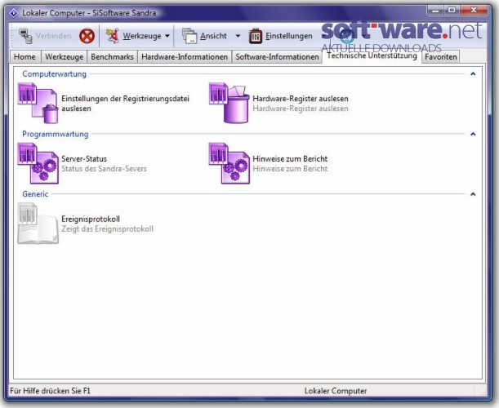499x408 pixels.
Task: Open the Hinweise zum Bericht icon
Action: tap(229, 163)
